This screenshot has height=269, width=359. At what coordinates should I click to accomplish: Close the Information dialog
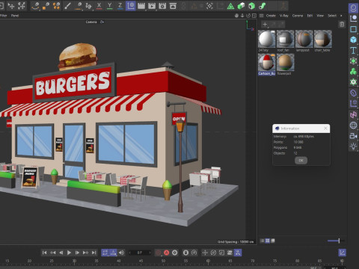point(325,129)
